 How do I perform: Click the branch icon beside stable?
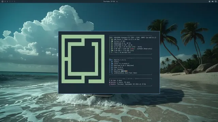click(112, 62)
